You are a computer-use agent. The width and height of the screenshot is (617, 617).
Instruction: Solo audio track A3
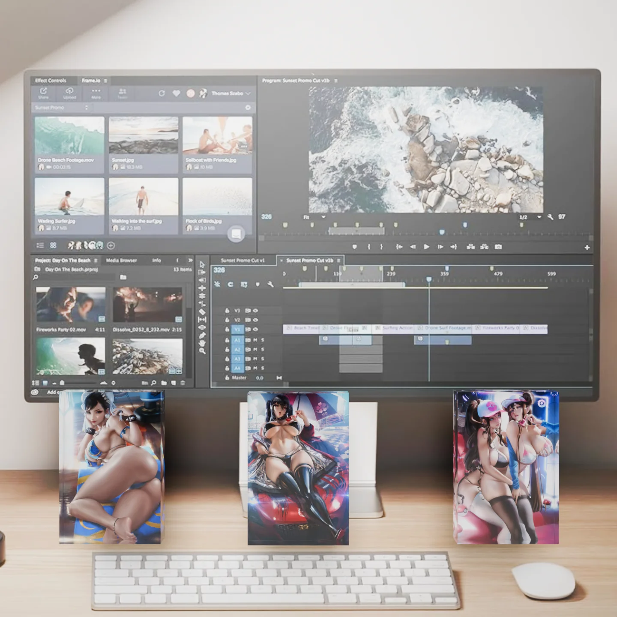pyautogui.click(x=263, y=359)
